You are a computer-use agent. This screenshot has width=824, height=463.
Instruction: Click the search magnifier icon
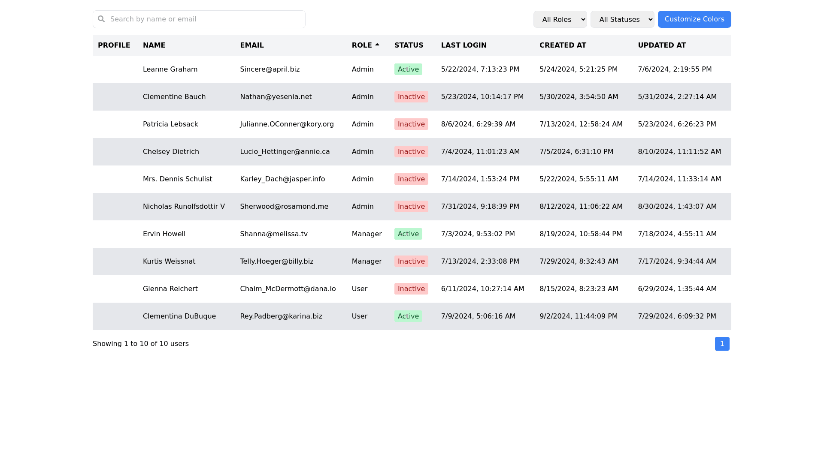[x=101, y=19]
